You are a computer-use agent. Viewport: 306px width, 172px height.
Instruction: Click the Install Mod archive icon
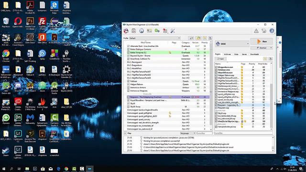[126, 31]
